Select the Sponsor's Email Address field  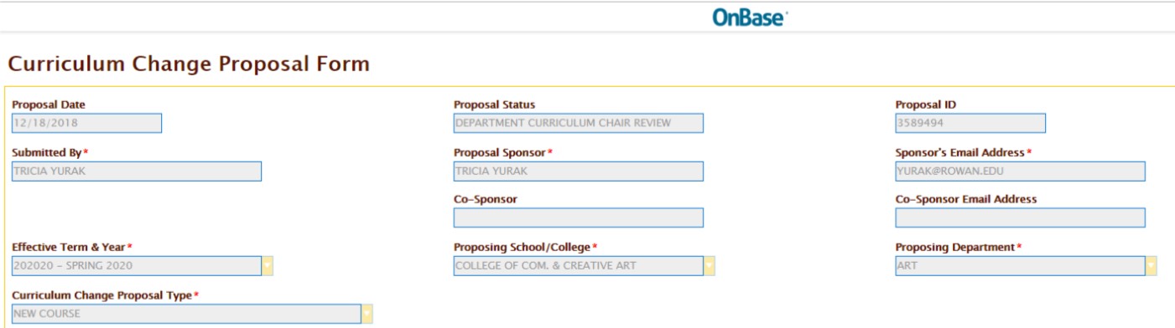1020,171
